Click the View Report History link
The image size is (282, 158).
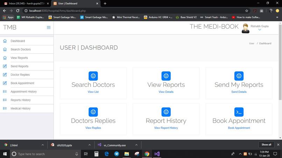[x=166, y=128]
